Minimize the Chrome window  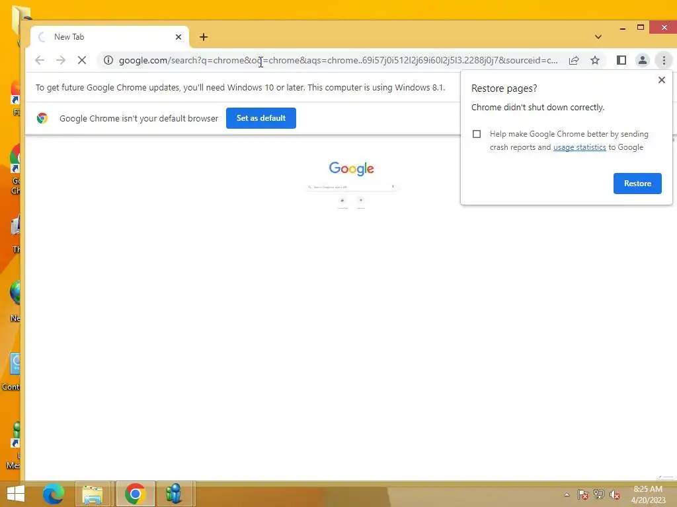623,28
